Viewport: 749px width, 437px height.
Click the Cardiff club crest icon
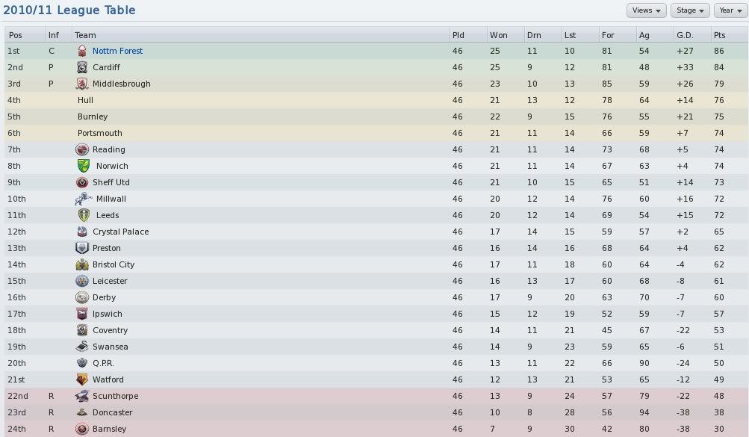point(82,67)
